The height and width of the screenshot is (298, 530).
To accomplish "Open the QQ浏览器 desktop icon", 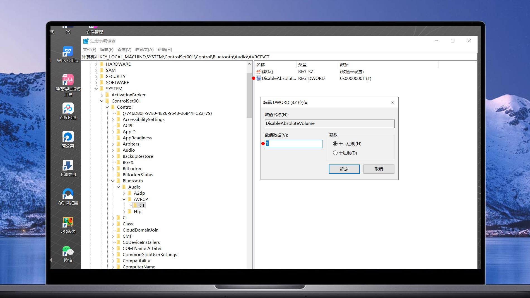I will click(x=68, y=194).
